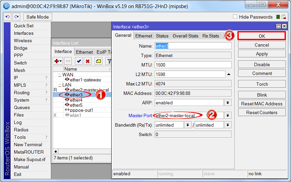The height and width of the screenshot is (182, 291).
Task: Click the Filter funnel icon
Action: pos(109,61)
